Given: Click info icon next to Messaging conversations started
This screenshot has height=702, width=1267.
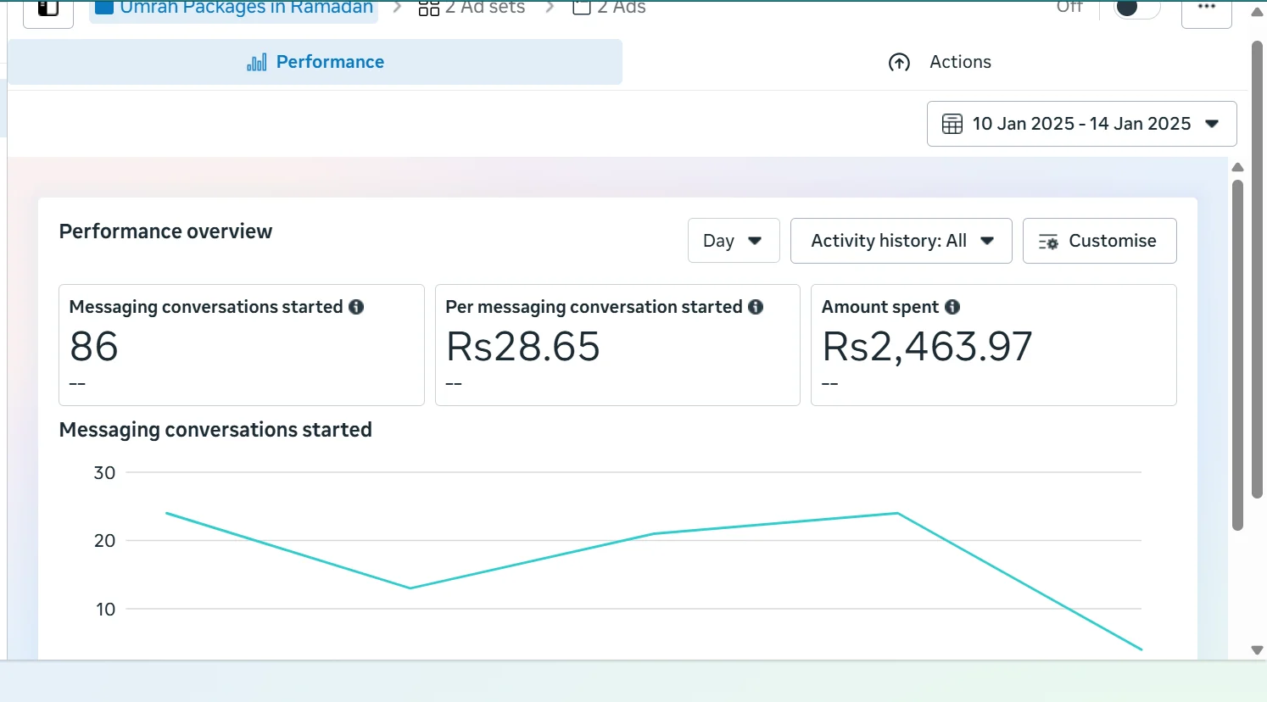Looking at the screenshot, I should coord(356,307).
